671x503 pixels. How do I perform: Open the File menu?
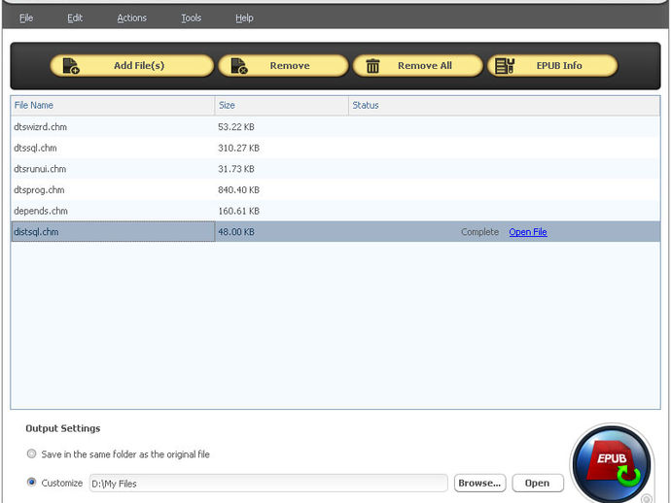tap(26, 17)
